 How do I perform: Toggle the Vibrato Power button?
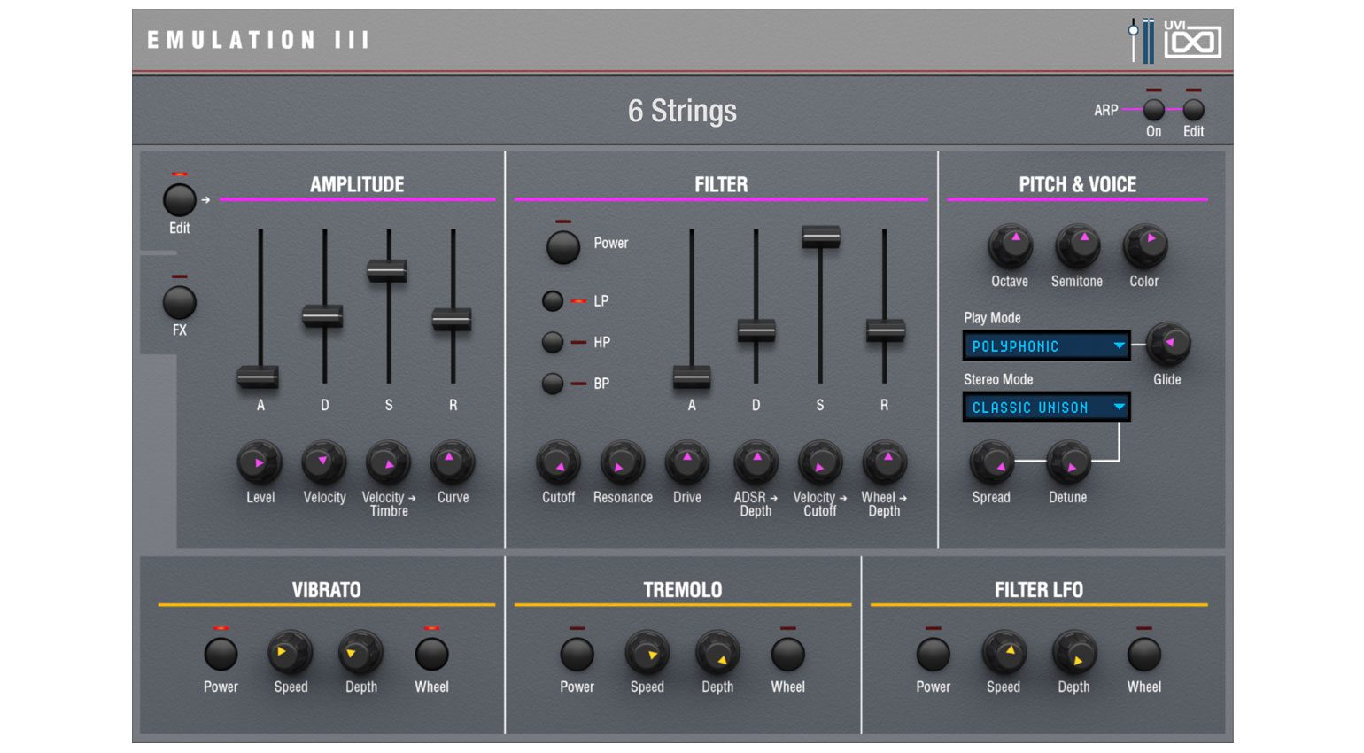tap(221, 655)
